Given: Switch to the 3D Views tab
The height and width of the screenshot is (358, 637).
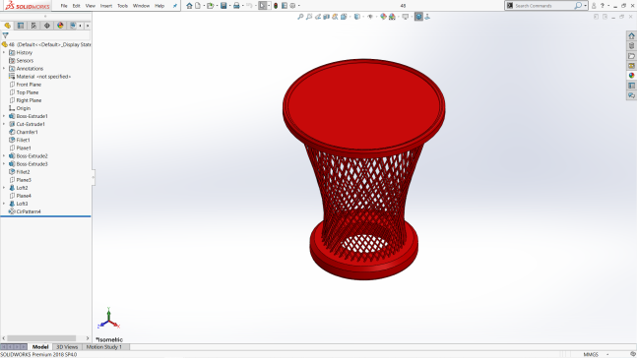Looking at the screenshot, I should pyautogui.click(x=67, y=347).
